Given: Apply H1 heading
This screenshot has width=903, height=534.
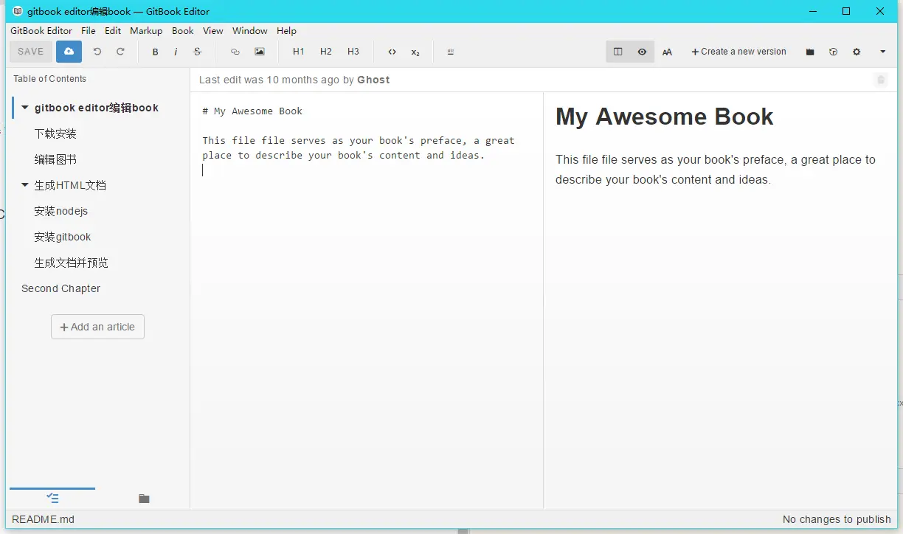Looking at the screenshot, I should pyautogui.click(x=298, y=52).
